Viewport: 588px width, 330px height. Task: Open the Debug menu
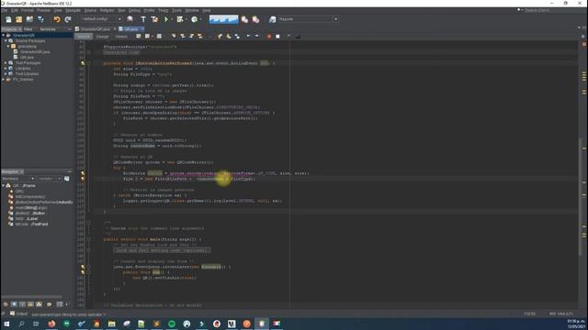pos(134,10)
